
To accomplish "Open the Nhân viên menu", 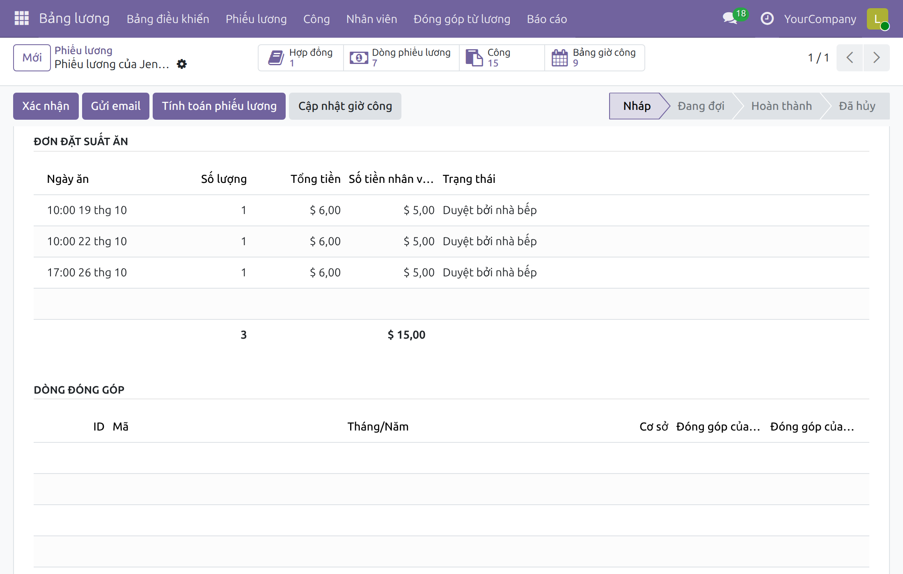I will click(371, 19).
